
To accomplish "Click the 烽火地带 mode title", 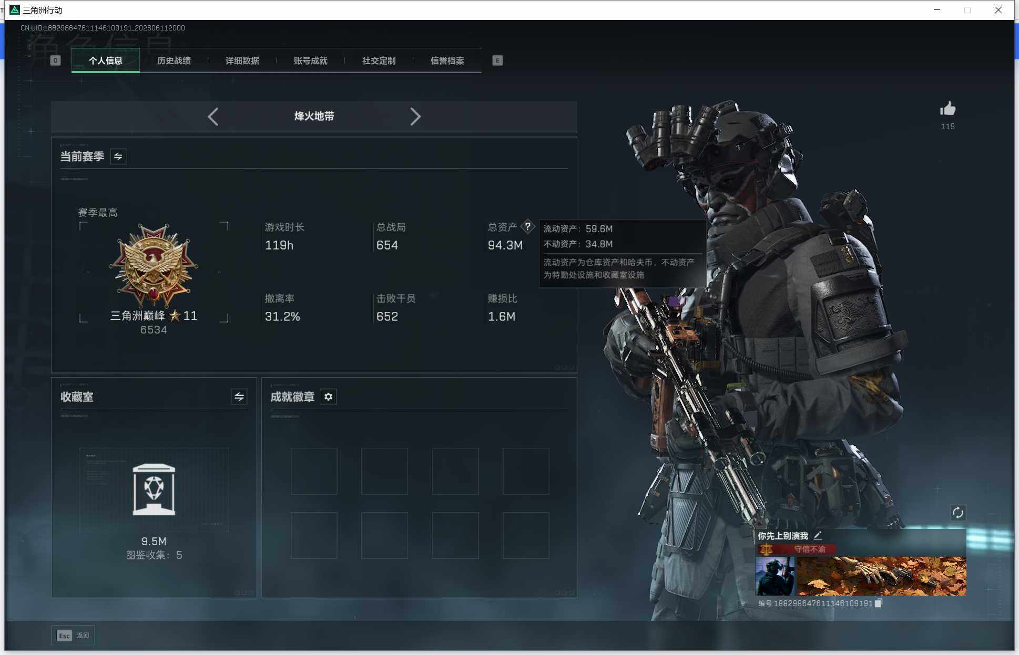I will point(314,116).
